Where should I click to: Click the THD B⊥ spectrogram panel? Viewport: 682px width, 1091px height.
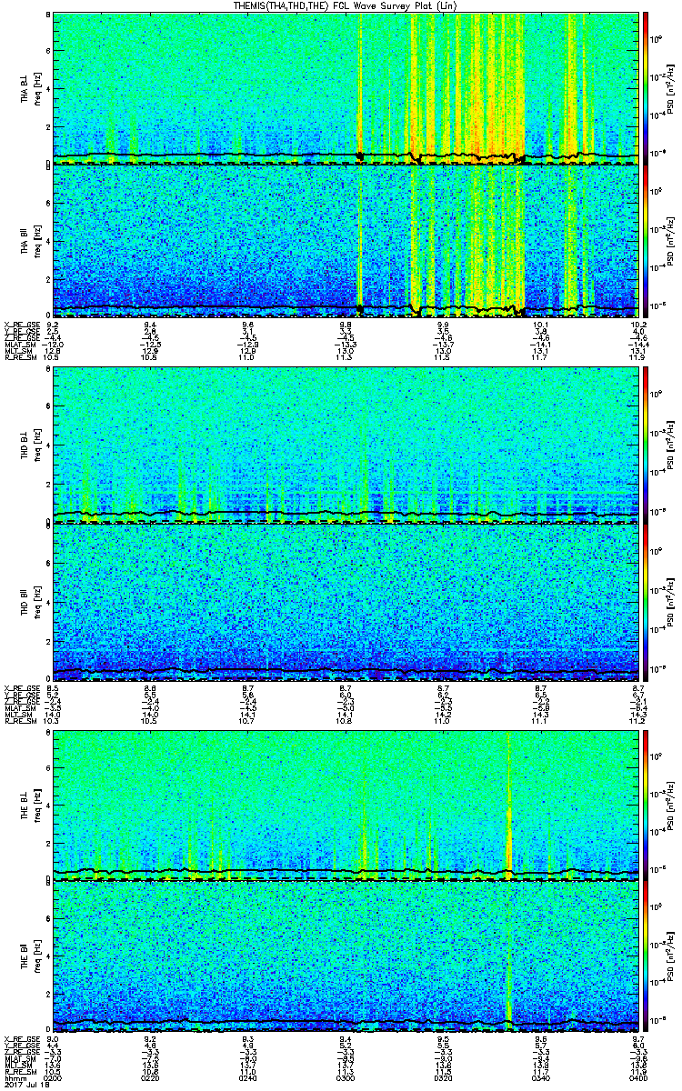tap(346, 445)
